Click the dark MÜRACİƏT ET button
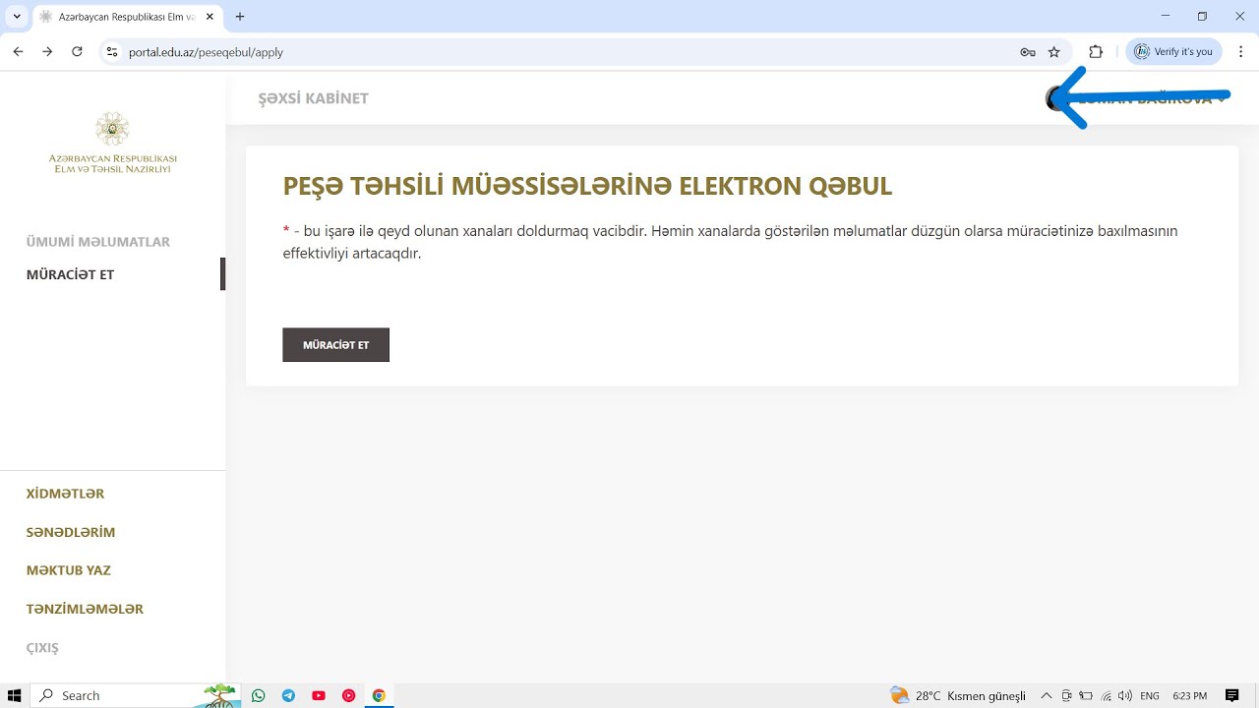This screenshot has height=708, width=1259. pos(335,345)
